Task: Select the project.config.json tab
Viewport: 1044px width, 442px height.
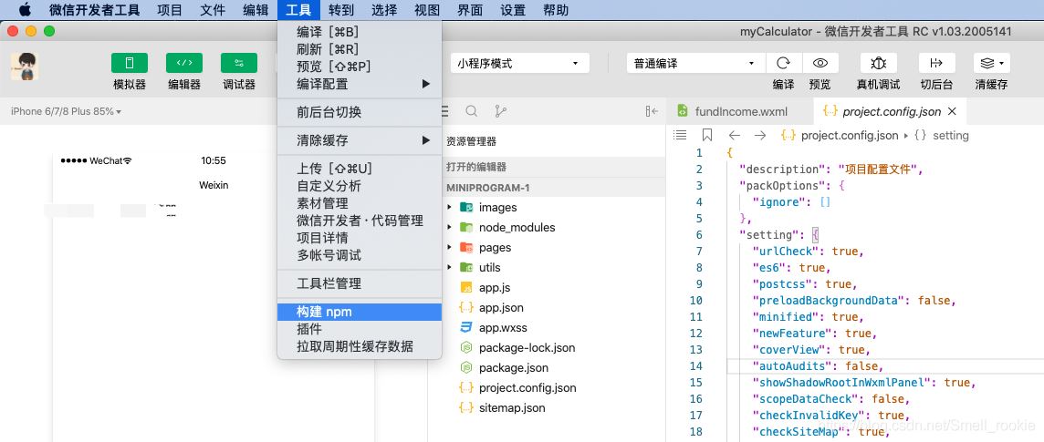Action: (890, 111)
